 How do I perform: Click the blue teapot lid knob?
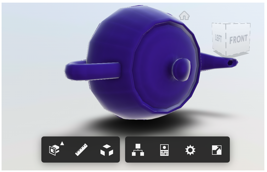coord(182,70)
